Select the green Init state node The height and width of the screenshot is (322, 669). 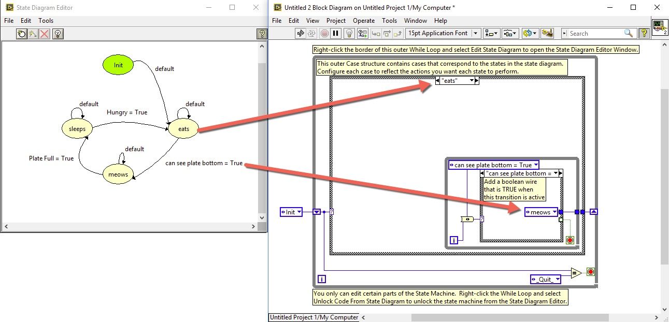[118, 65]
